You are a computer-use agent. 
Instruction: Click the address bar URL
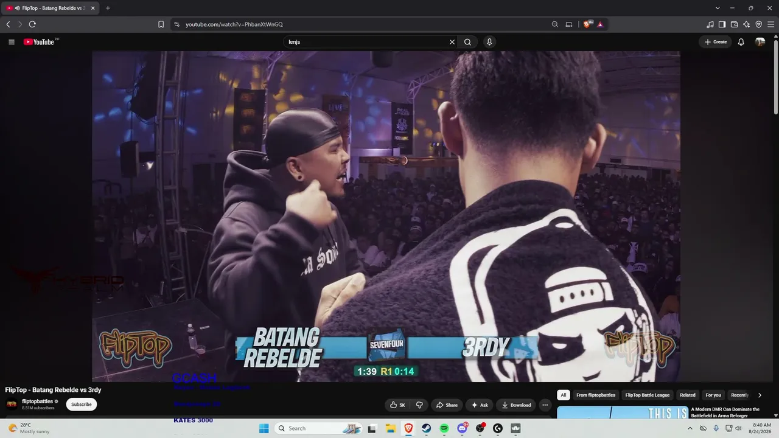[234, 24]
